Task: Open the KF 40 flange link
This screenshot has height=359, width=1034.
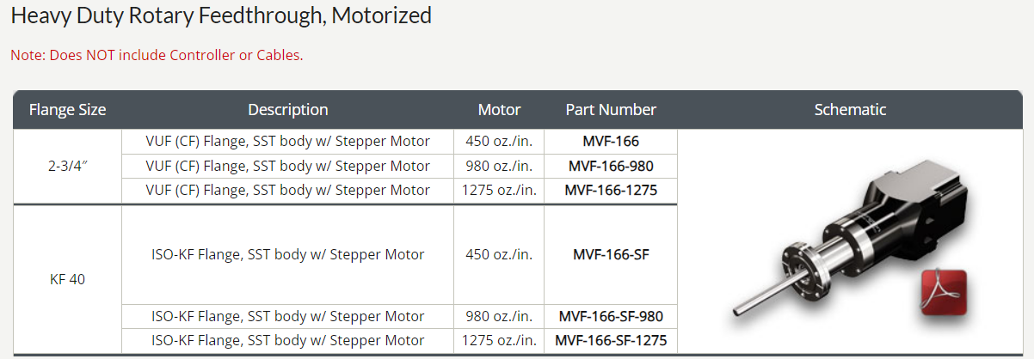Action: [x=67, y=279]
